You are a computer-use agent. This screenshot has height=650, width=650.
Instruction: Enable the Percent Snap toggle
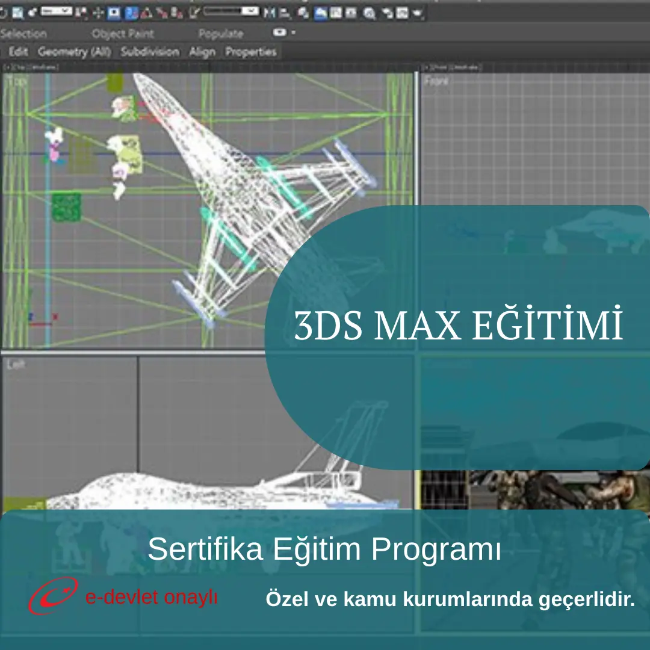[162, 13]
